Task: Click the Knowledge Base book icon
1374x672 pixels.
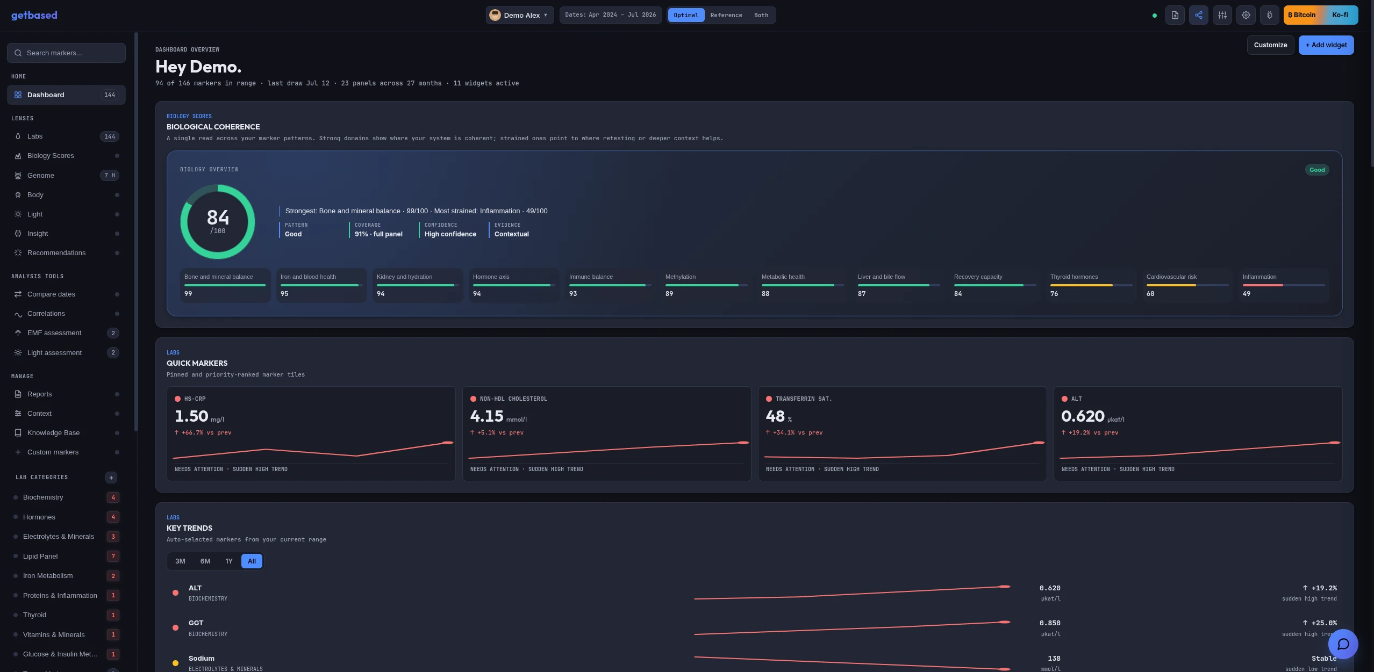Action: (18, 433)
